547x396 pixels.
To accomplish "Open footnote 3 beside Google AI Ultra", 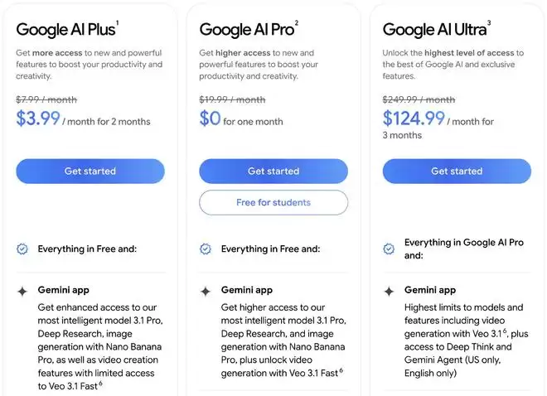I will pyautogui.click(x=489, y=23).
